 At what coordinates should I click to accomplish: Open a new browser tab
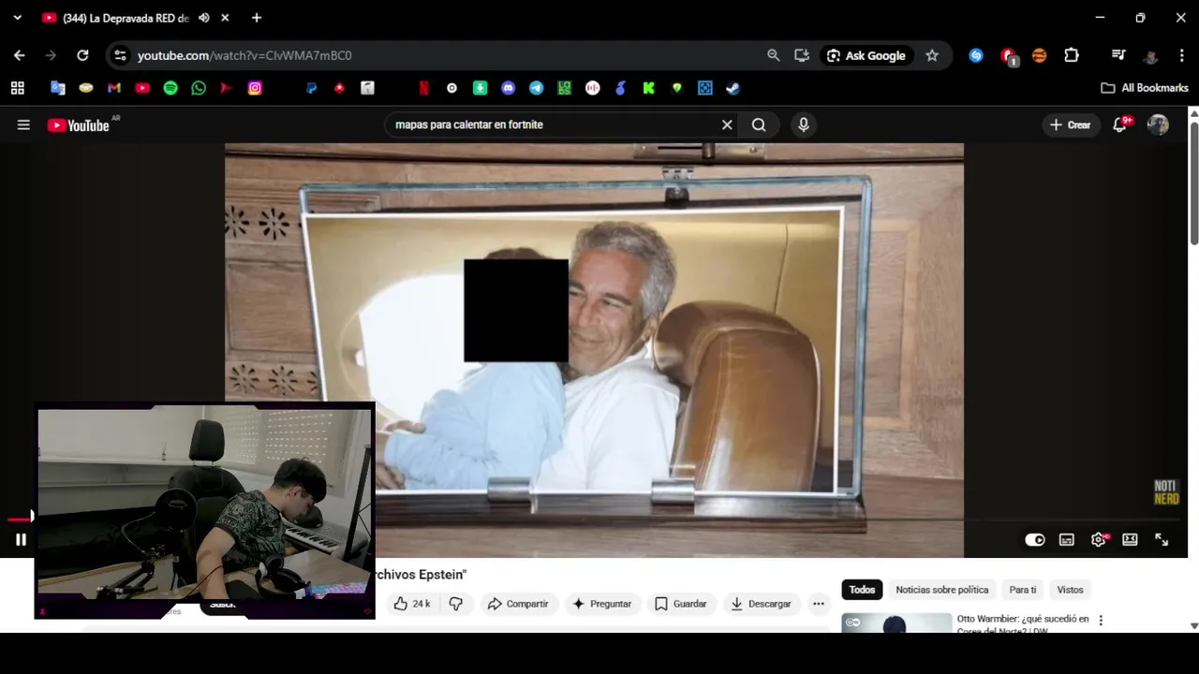[257, 18]
